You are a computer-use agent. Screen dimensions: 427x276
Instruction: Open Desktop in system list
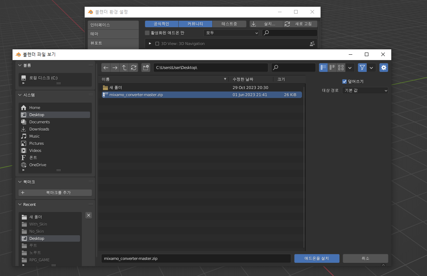point(55,115)
